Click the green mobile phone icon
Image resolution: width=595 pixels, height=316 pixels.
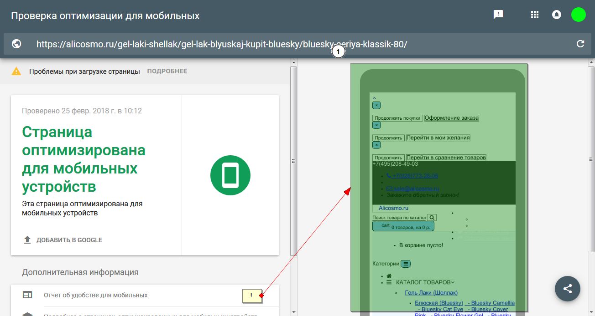click(230, 175)
